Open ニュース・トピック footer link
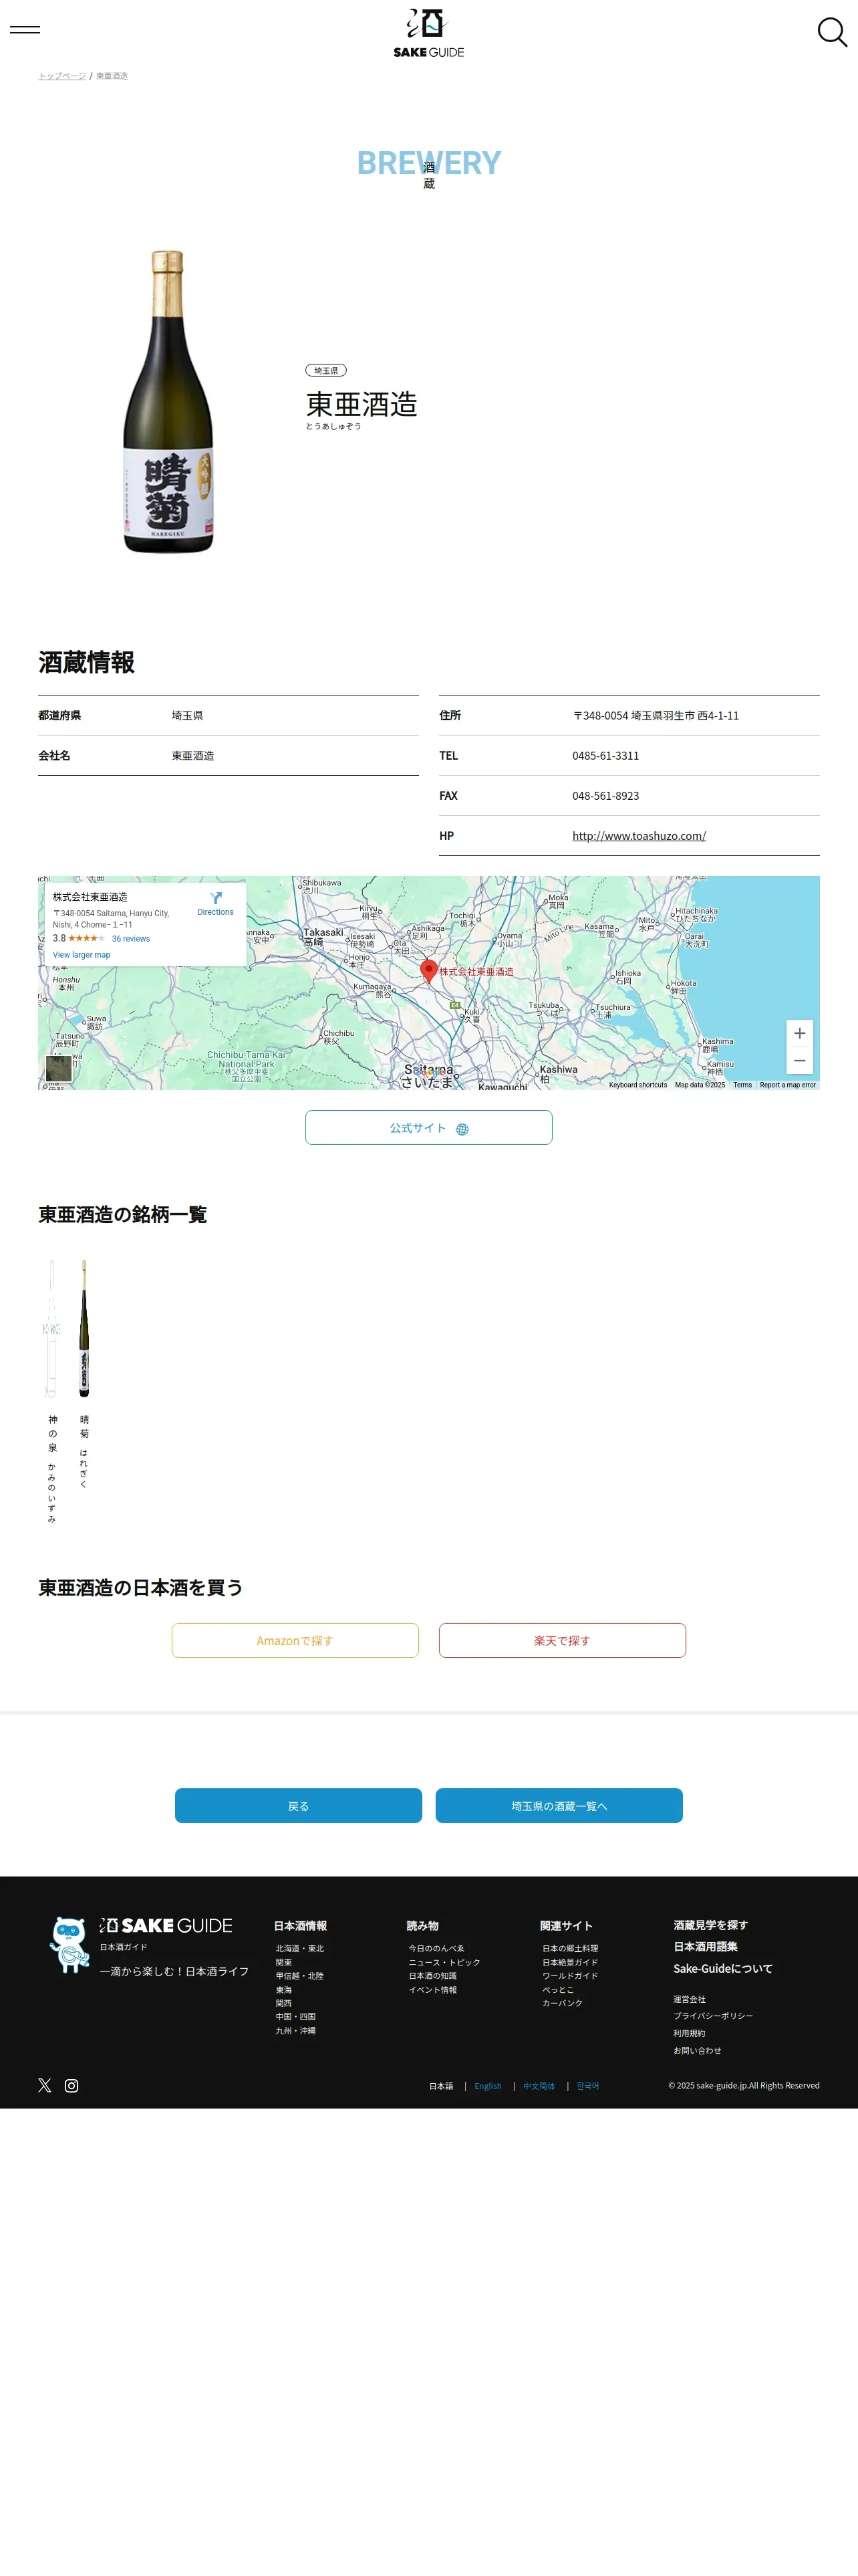The height and width of the screenshot is (2576, 858). coord(444,1962)
